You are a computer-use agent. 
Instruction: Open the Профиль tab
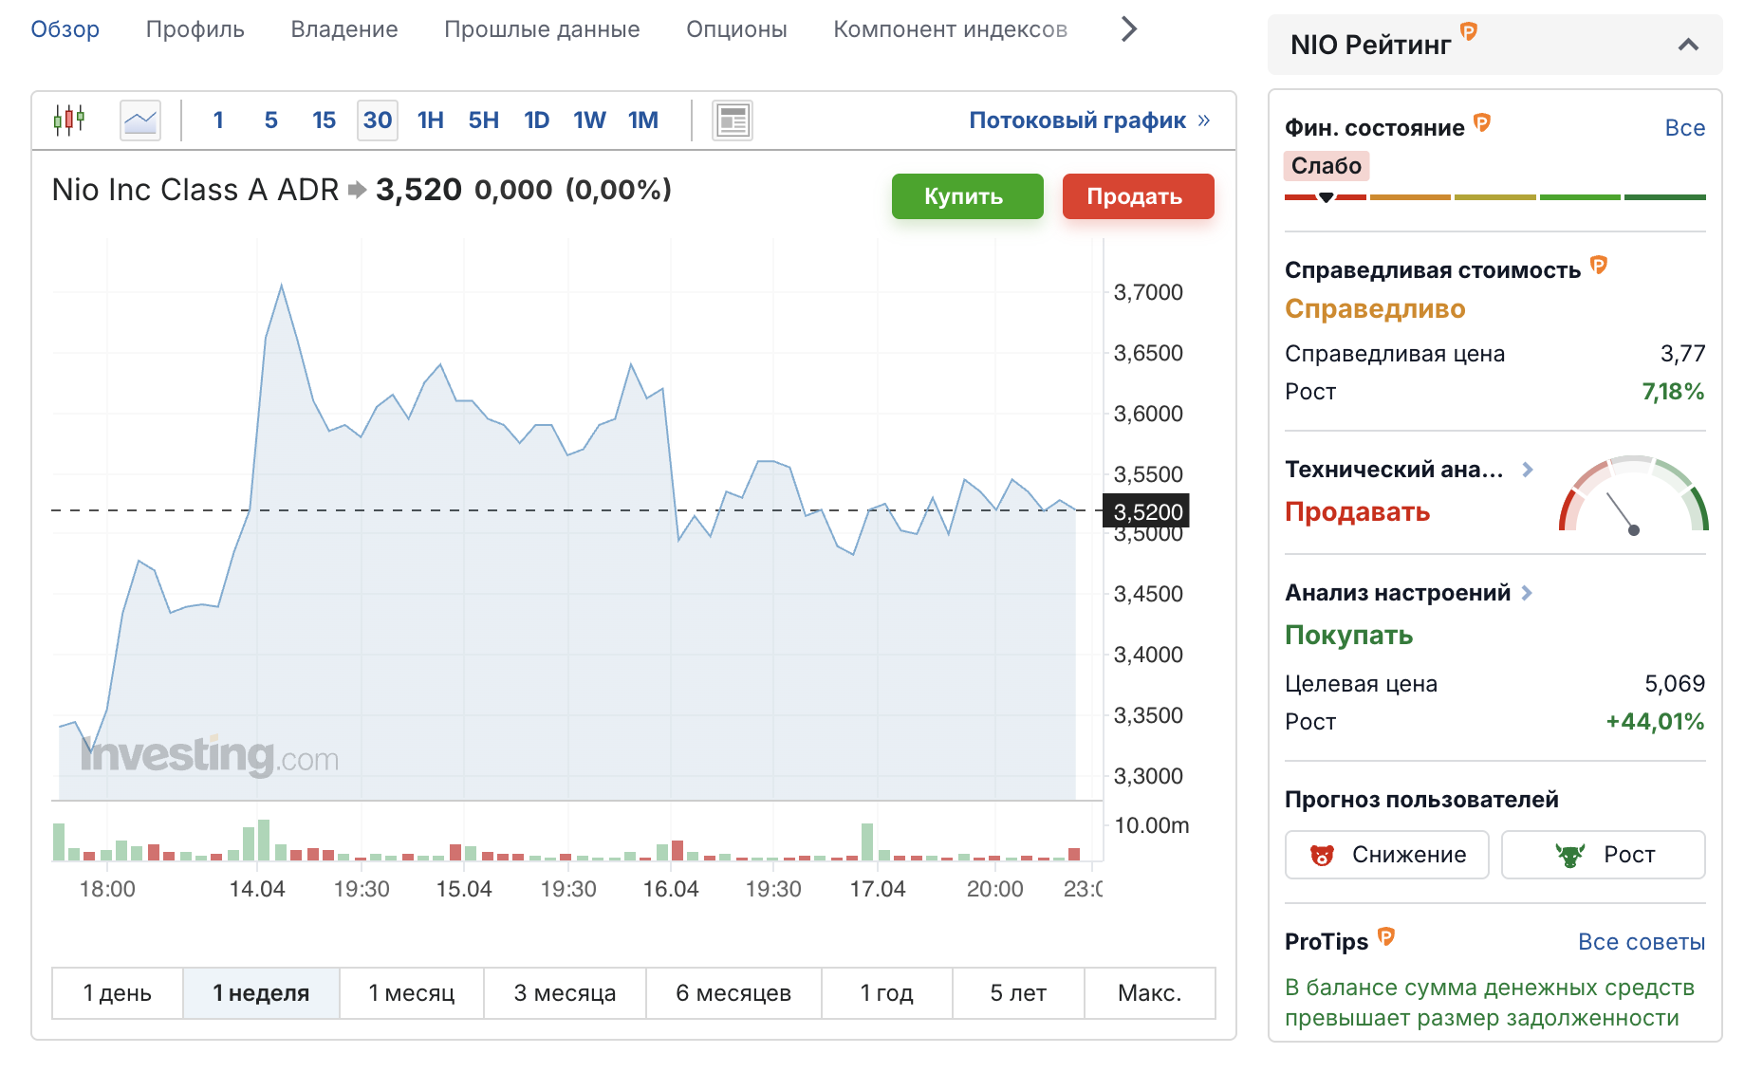pyautogui.click(x=195, y=29)
